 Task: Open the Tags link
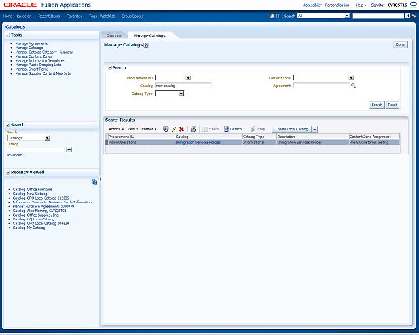click(93, 16)
